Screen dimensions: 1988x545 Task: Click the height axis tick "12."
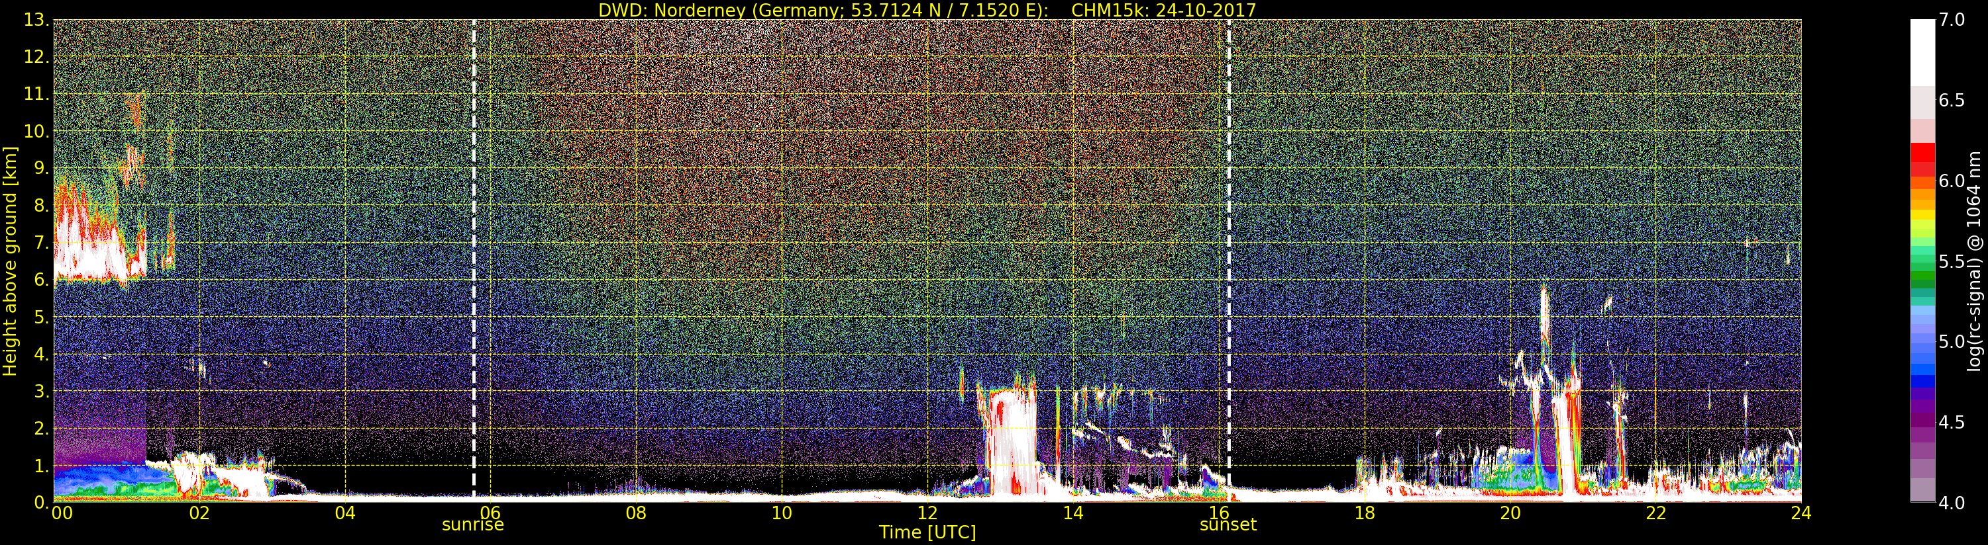coord(37,57)
